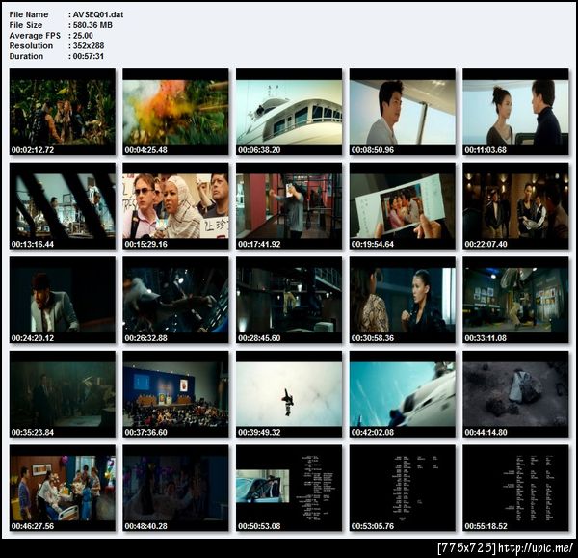Open the frame stamped 00:04:25.48
This screenshot has height=558, width=578.
click(x=175, y=112)
